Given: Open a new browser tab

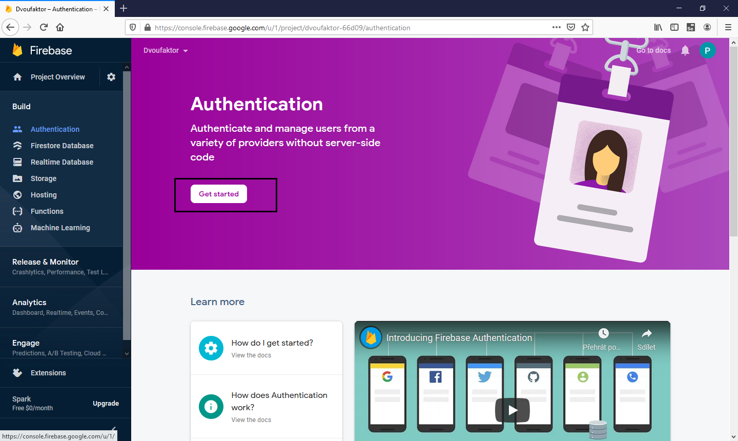Looking at the screenshot, I should point(124,9).
